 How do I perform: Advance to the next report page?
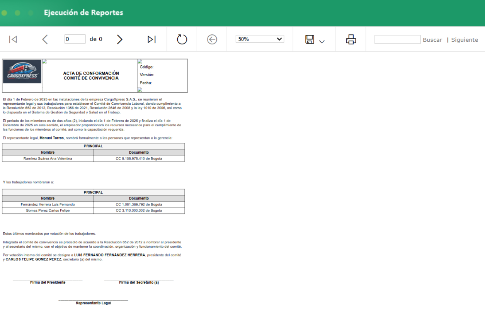coord(119,39)
